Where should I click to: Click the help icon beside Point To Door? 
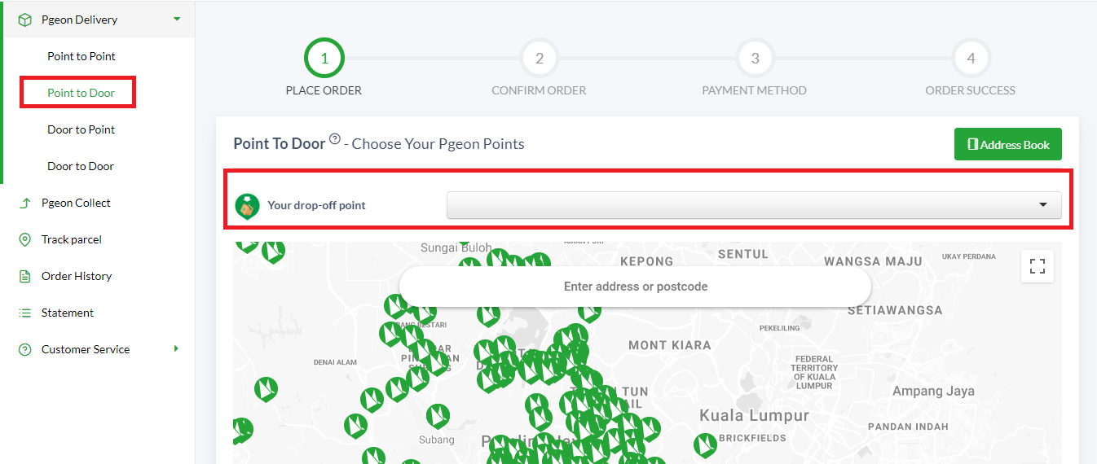click(x=335, y=139)
